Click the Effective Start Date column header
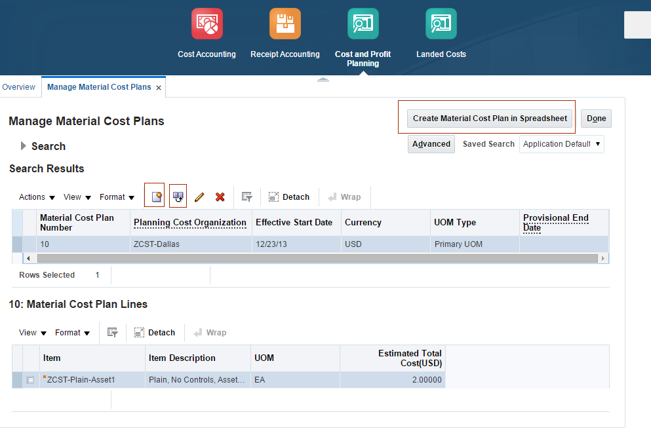Image resolution: width=651 pixels, height=433 pixels. 296,223
